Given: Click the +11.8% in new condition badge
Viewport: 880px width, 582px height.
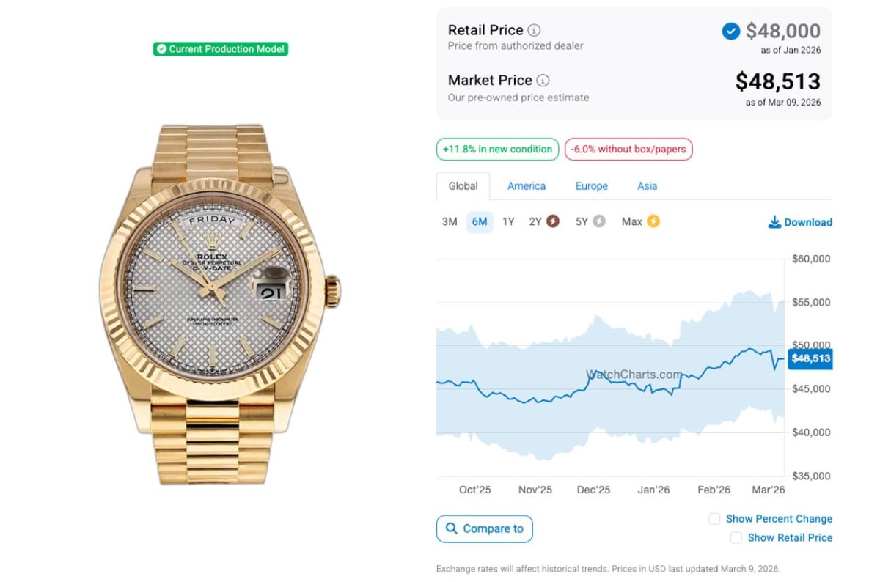Looking at the screenshot, I should coord(497,150).
